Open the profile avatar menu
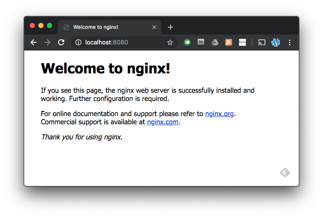Screen dimensions: 323x218 point(276,42)
